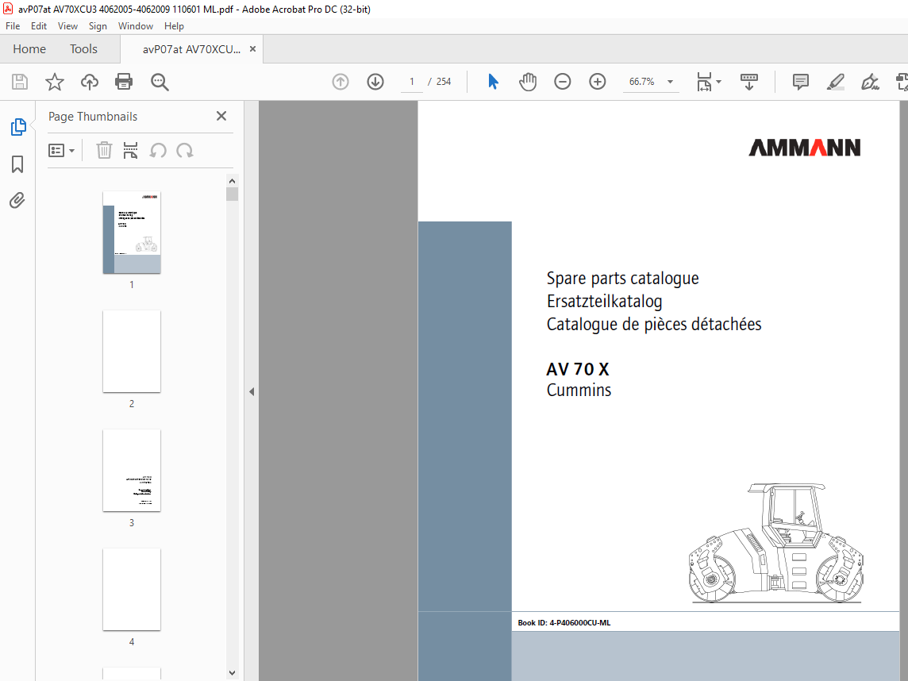Click the 'Book ID: 4-P406000CU-ML' text

pos(564,623)
